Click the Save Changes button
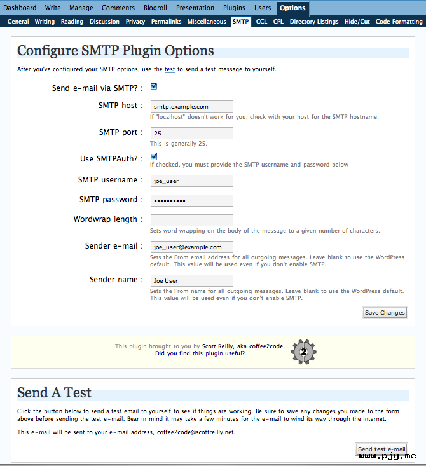This screenshot has height=466, width=426. (x=385, y=313)
